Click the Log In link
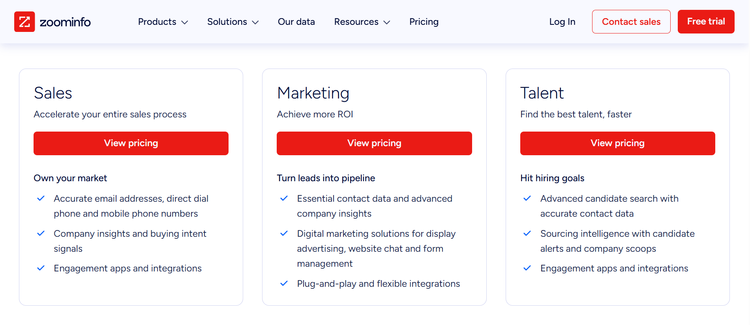Viewport: 750px width, 325px height. 562,22
